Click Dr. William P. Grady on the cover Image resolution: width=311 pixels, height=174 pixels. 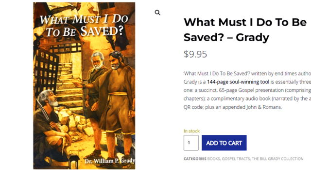[110, 161]
